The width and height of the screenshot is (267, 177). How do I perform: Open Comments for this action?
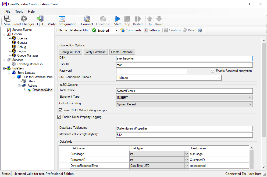tap(131, 30)
